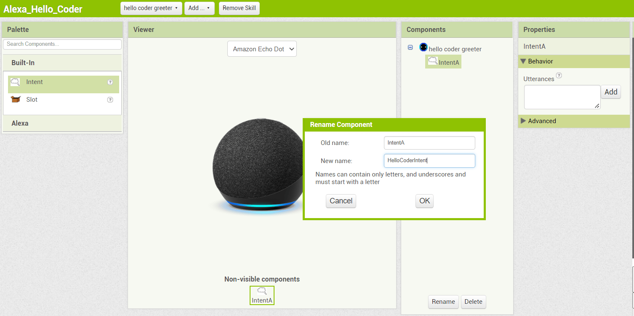Click the Search Components input field

tap(62, 44)
